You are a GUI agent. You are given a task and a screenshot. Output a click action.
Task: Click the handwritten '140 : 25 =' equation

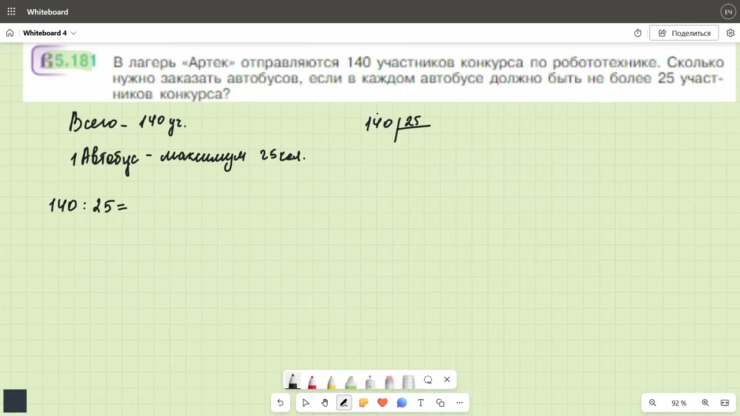88,205
